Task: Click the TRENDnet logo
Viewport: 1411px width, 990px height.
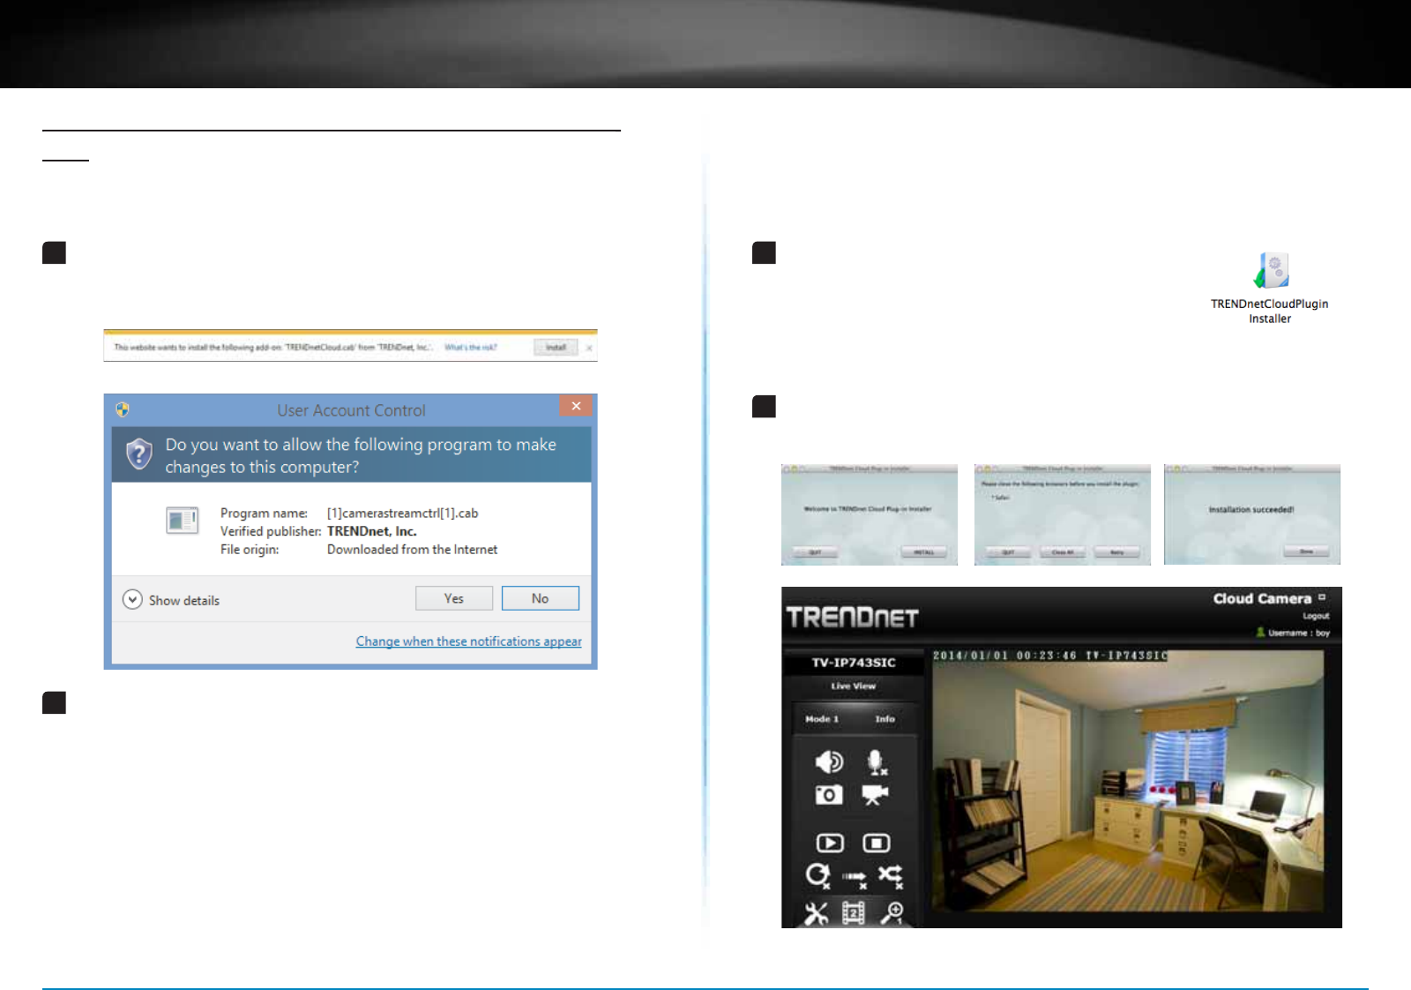Action: (852, 617)
